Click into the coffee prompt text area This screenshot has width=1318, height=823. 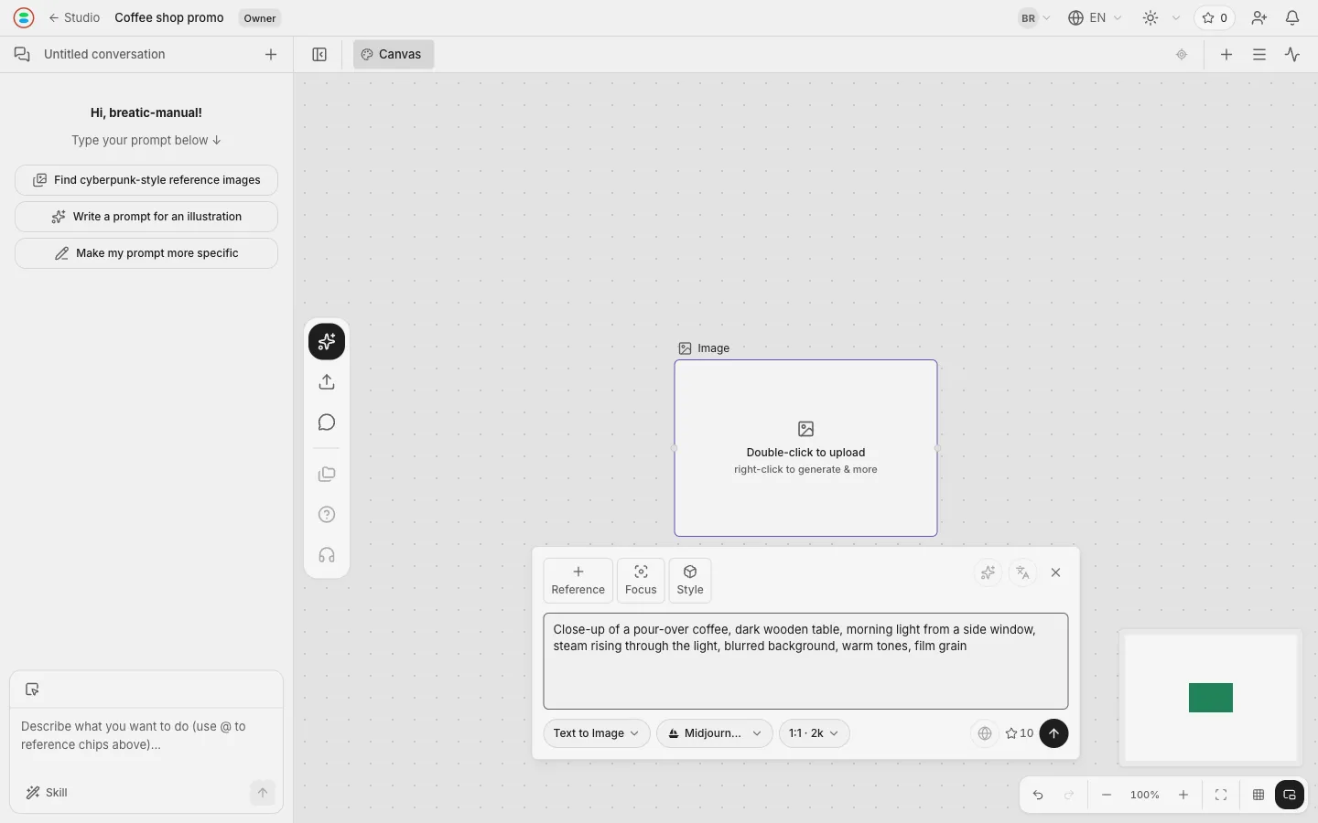(x=805, y=661)
